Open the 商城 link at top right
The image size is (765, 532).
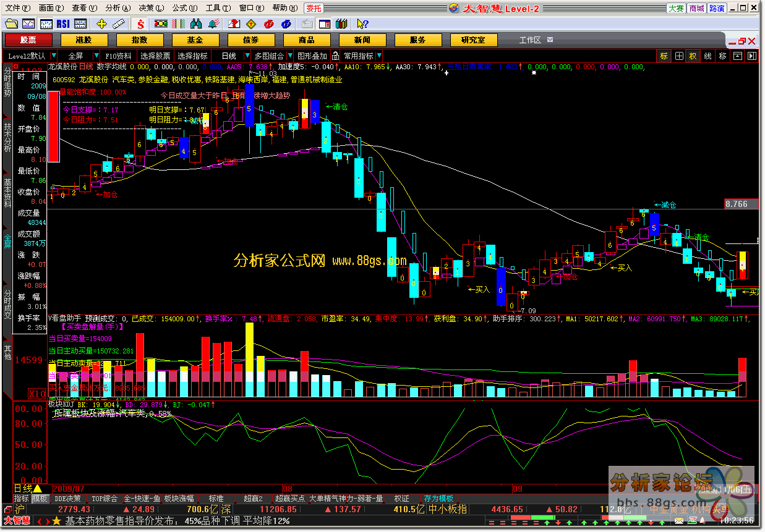click(696, 8)
